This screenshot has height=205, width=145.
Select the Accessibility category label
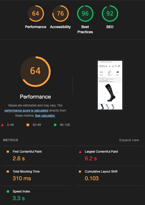pyautogui.click(x=60, y=27)
